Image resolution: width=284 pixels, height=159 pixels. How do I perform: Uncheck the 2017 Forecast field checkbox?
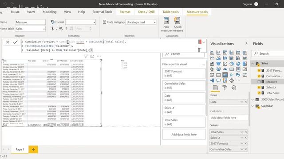pyautogui.click(x=259, y=71)
